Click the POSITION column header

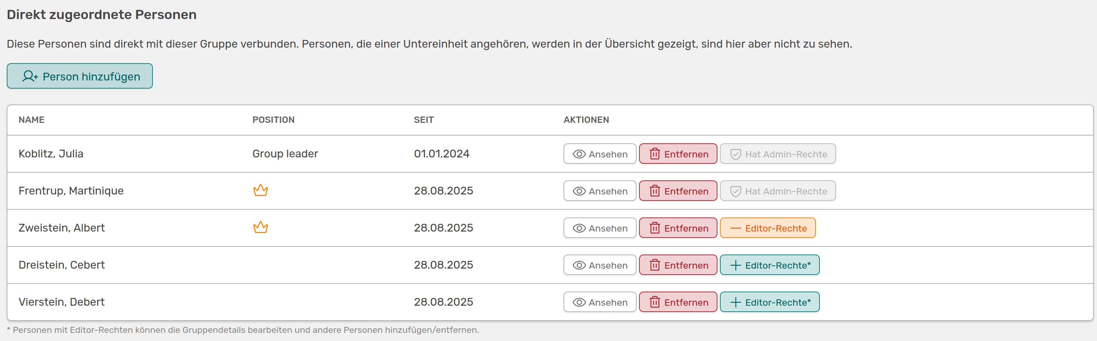(273, 120)
